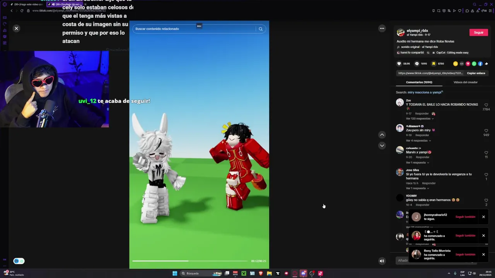Open Windows Start menu
The image size is (495, 278).
(x=175, y=273)
